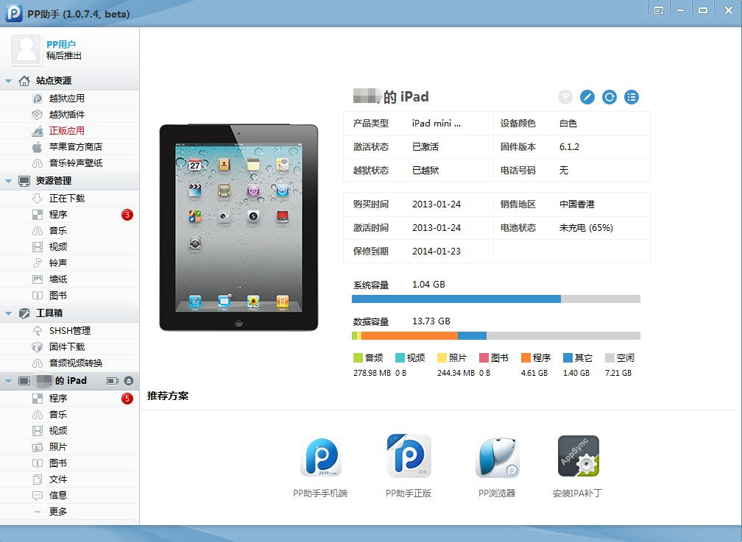Click the 产品类型 value iPad mini
The width and height of the screenshot is (742, 542).
[x=437, y=124]
